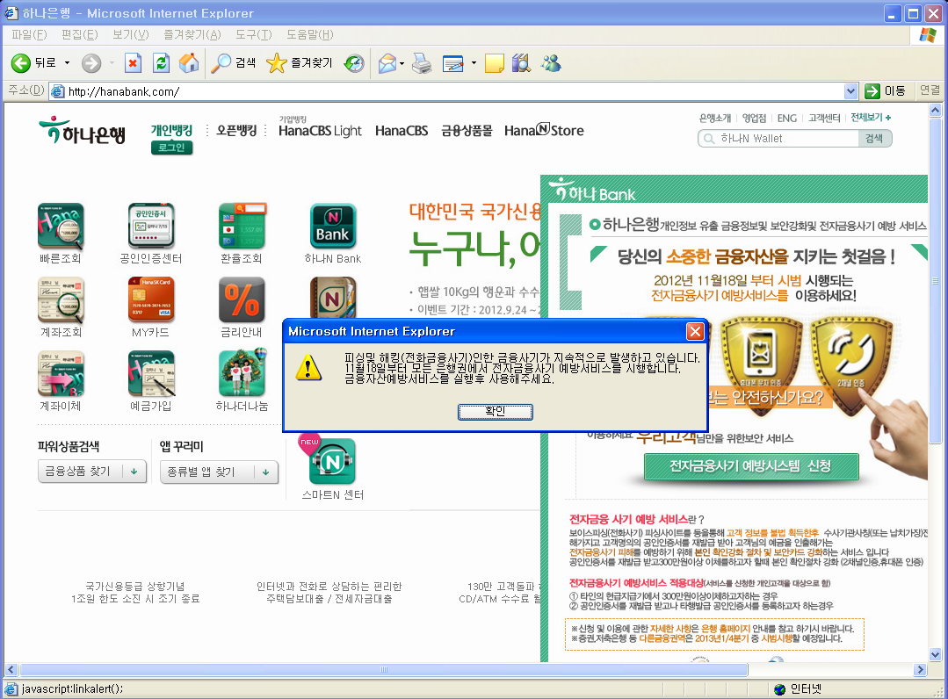Open HanaN Store link

pos(544,130)
